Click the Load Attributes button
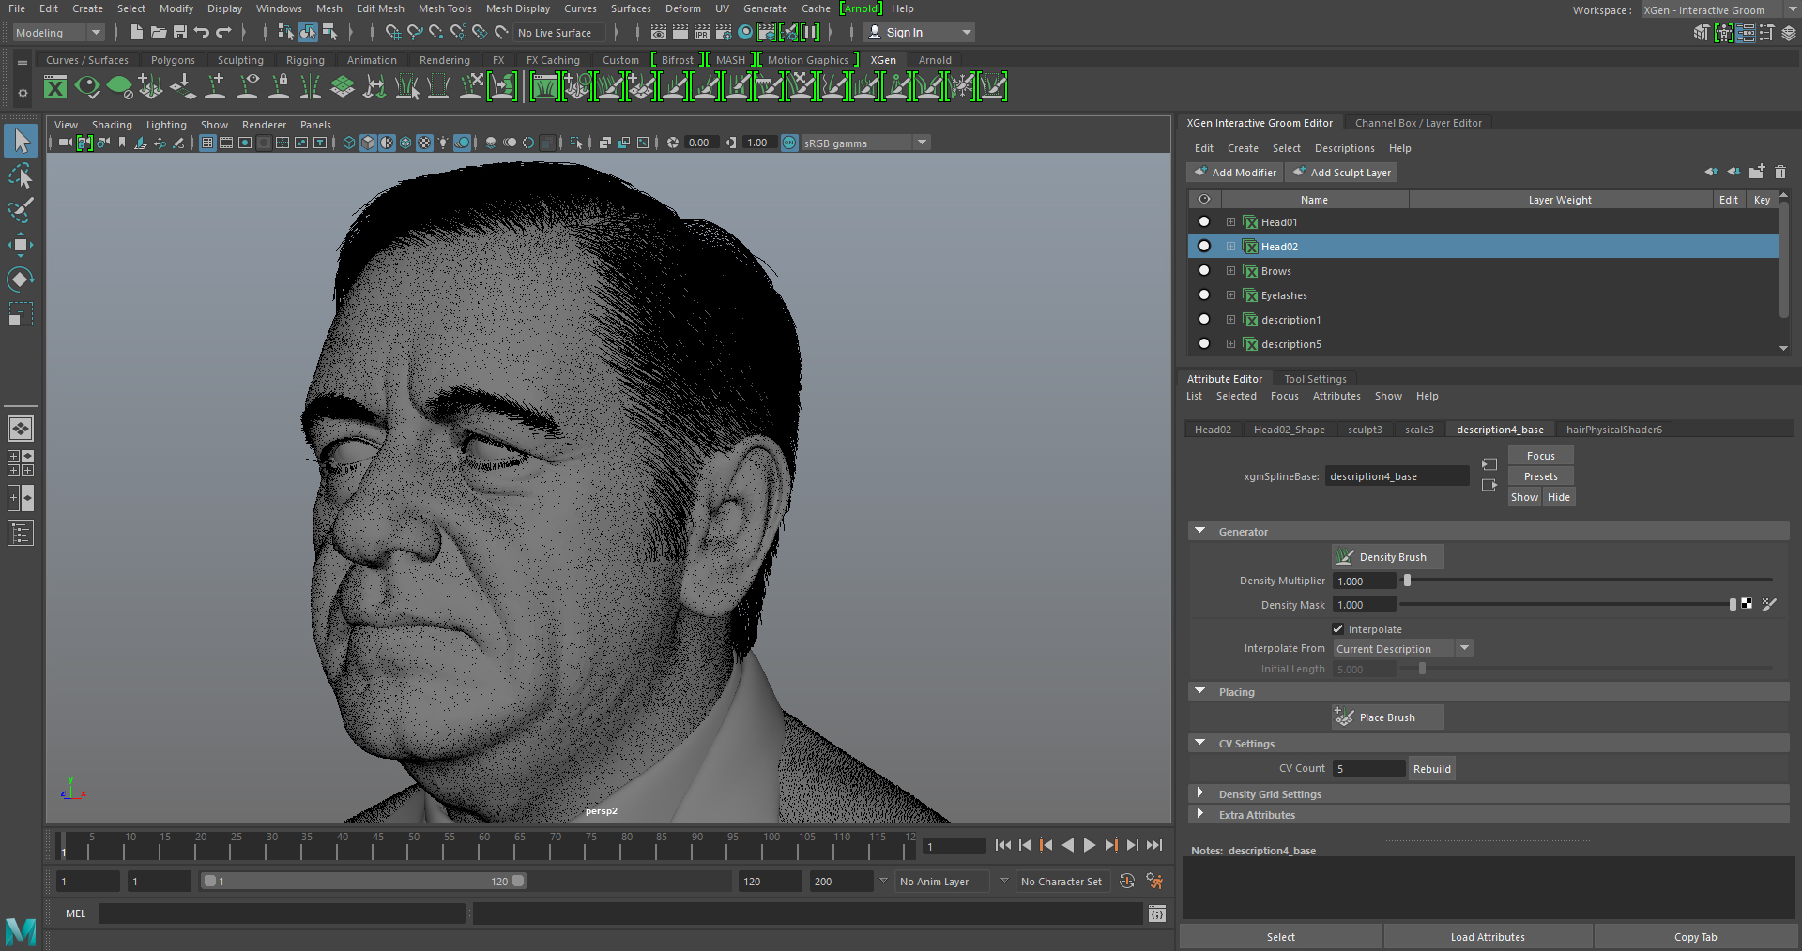 1487,936
